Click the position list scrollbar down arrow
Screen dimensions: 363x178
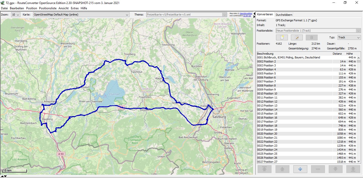pyautogui.click(x=358, y=161)
